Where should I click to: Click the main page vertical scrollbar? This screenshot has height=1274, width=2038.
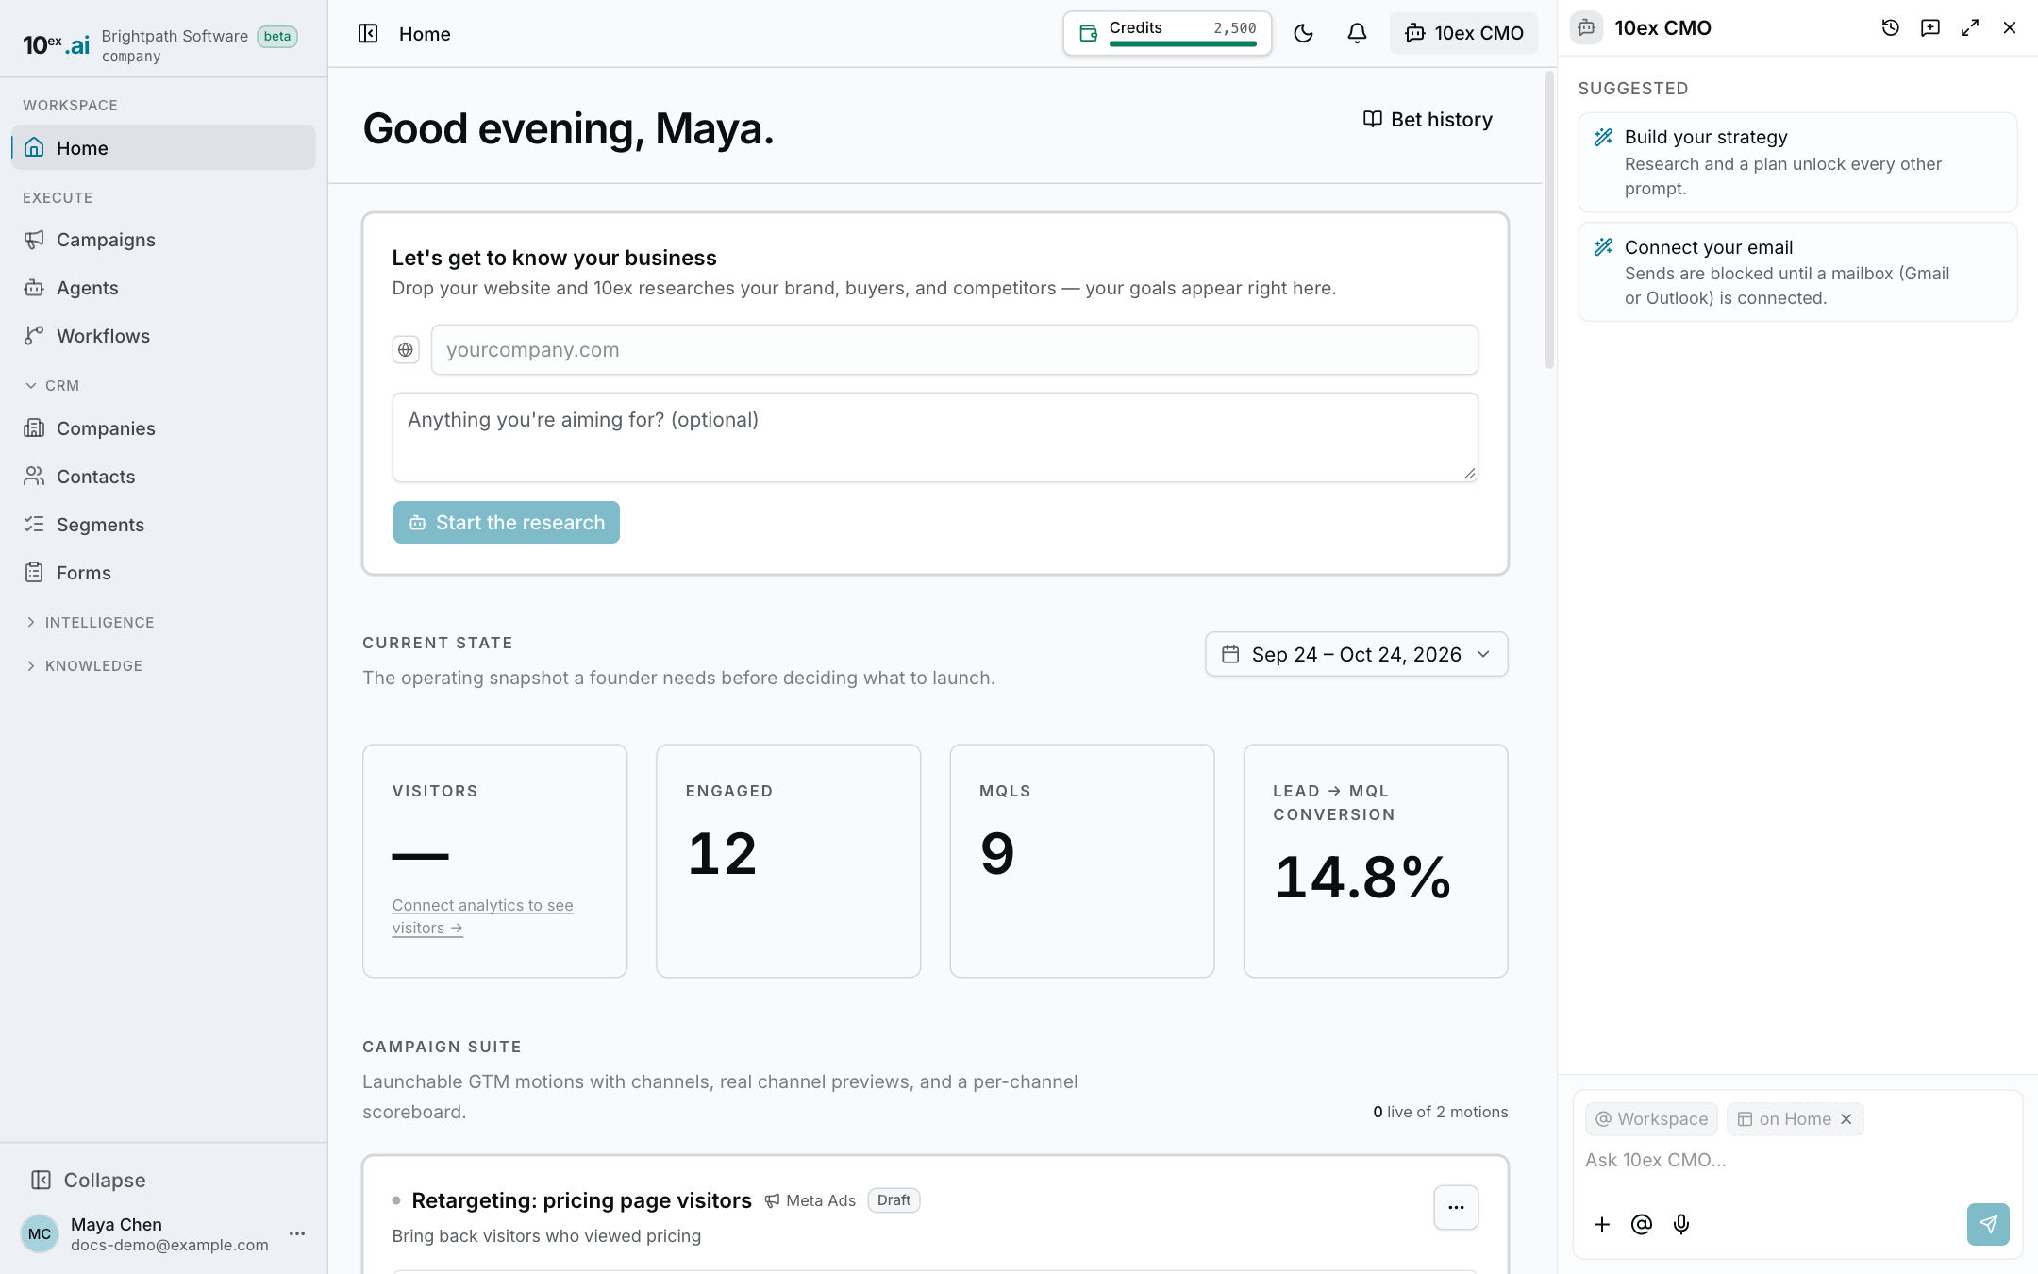click(1549, 222)
